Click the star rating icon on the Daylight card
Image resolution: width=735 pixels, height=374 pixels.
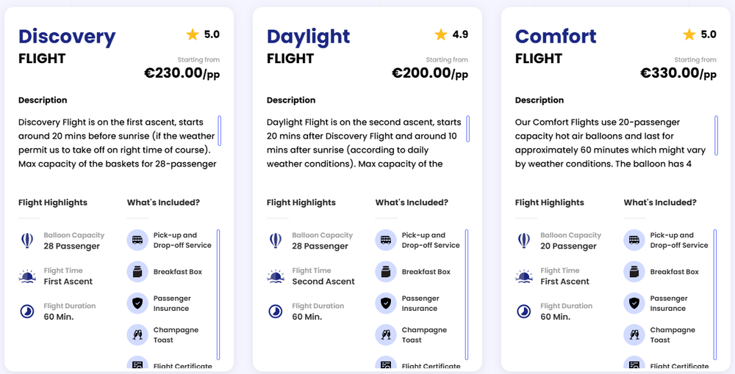[x=441, y=34]
